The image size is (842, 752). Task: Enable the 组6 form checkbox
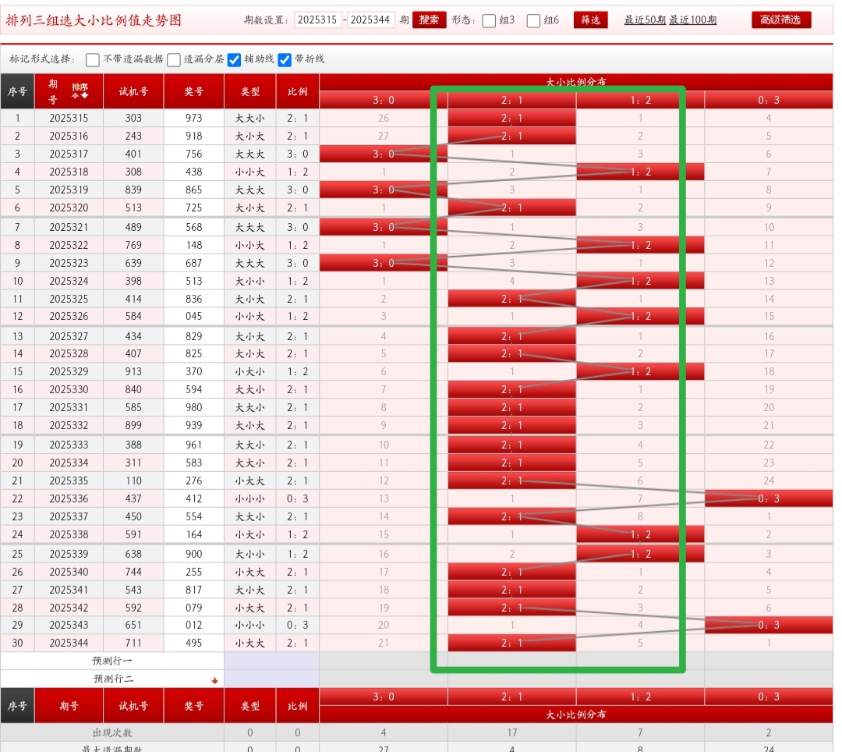pyautogui.click(x=533, y=21)
